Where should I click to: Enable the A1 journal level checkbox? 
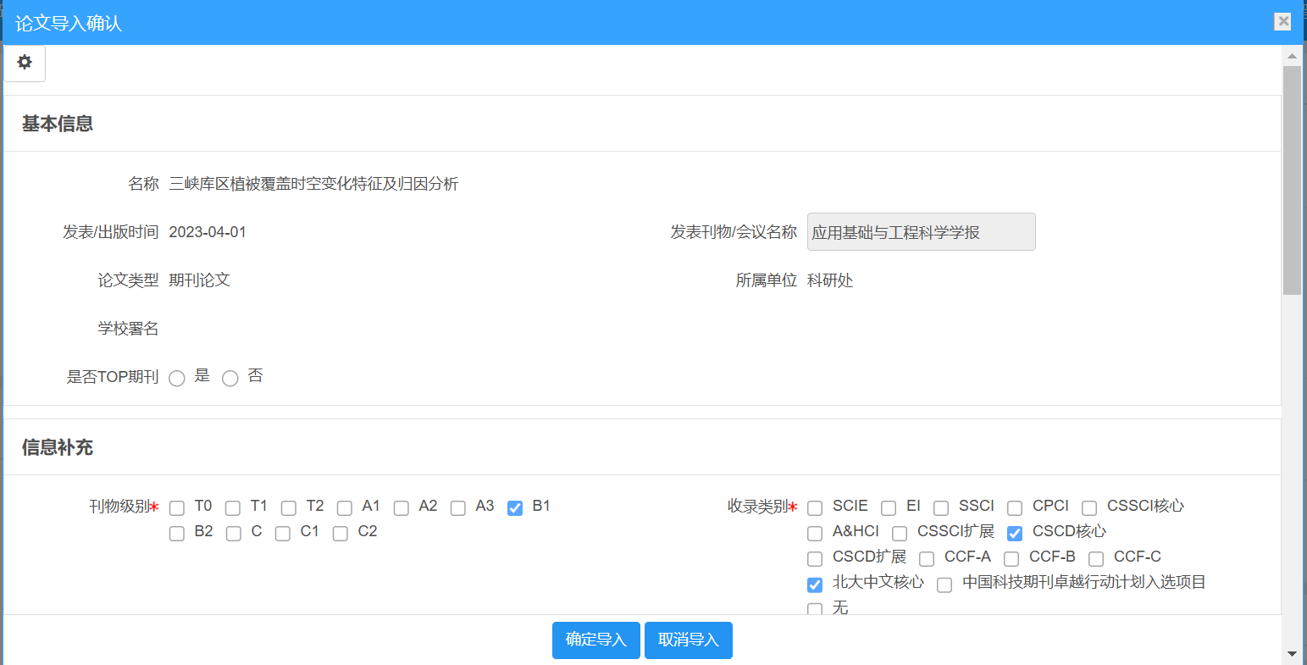click(345, 508)
